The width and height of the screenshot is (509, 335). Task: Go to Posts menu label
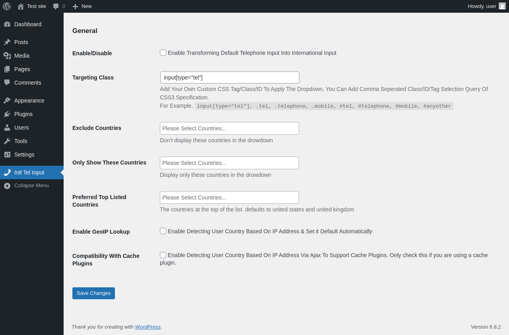point(21,42)
